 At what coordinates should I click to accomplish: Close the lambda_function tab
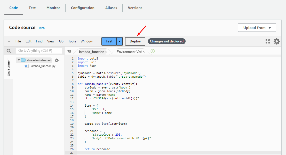tap(106, 52)
